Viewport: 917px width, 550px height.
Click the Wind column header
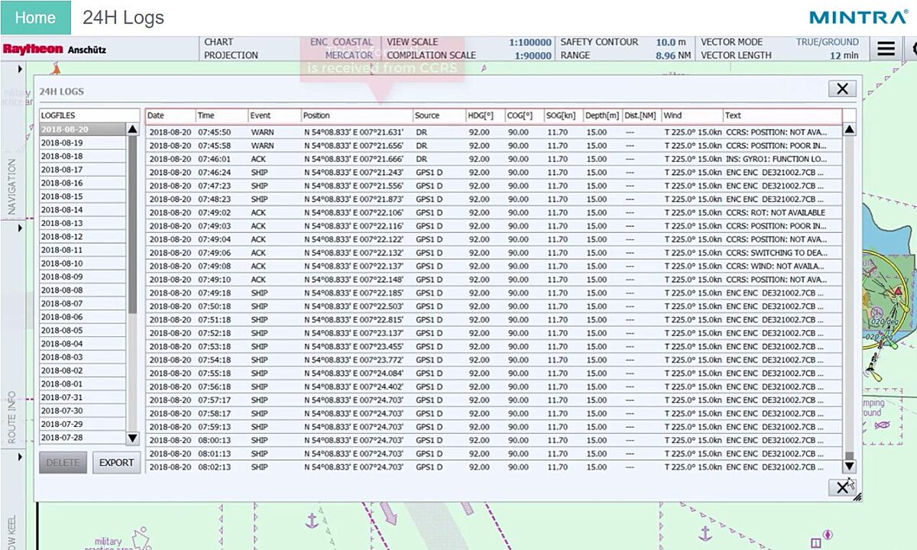pos(692,116)
